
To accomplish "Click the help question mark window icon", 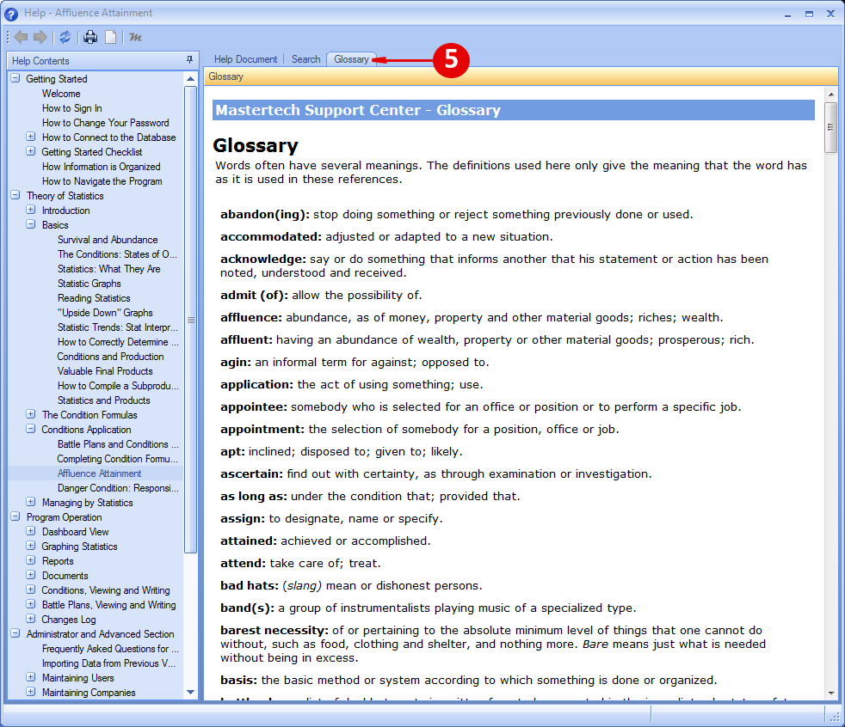I will 11,14.
